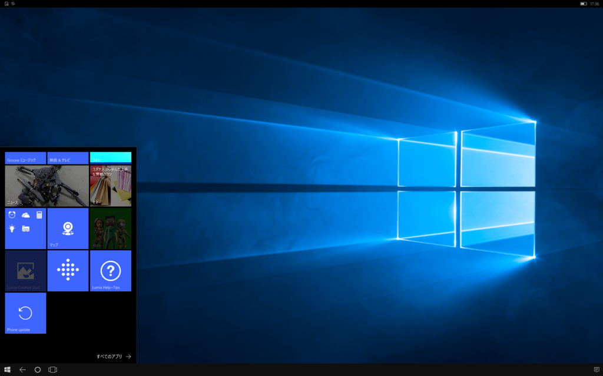Open the Phone update tile
The image size is (603, 376).
pyautogui.click(x=25, y=313)
